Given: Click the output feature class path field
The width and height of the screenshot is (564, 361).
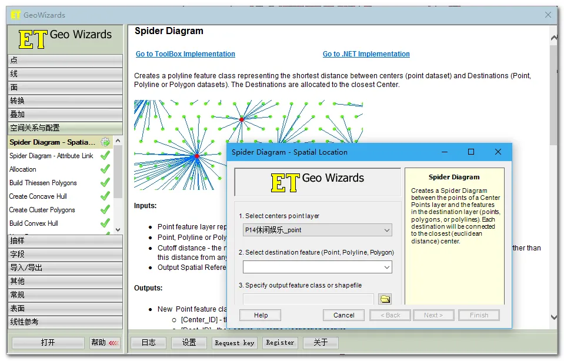Looking at the screenshot, I should [x=308, y=299].
